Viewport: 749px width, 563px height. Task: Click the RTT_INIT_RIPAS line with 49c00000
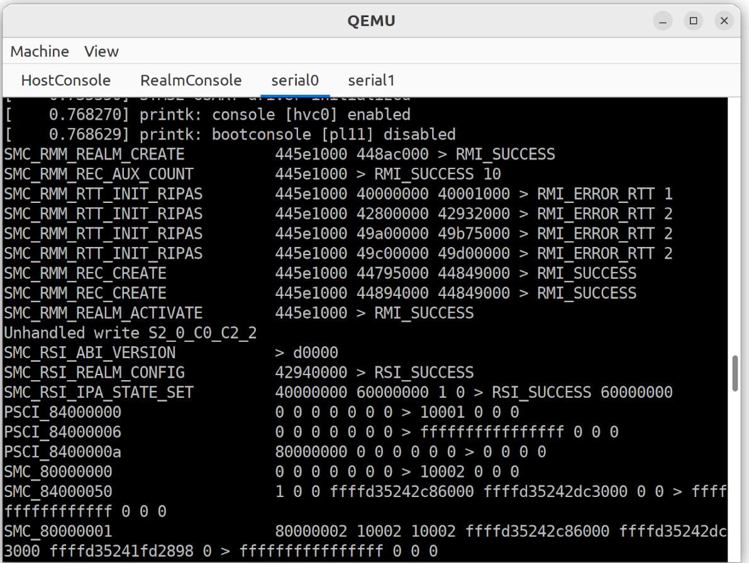pos(338,253)
